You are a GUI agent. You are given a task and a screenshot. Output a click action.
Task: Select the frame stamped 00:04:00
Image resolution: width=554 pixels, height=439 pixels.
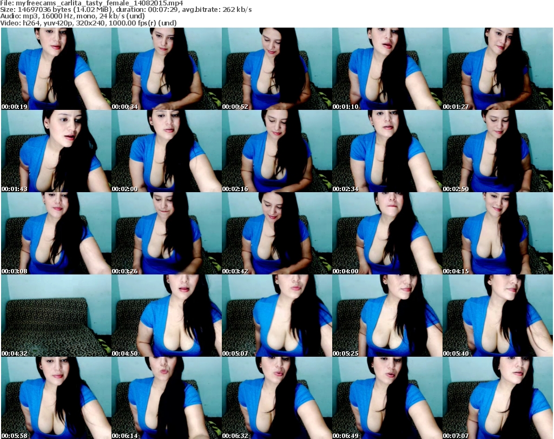(387, 234)
